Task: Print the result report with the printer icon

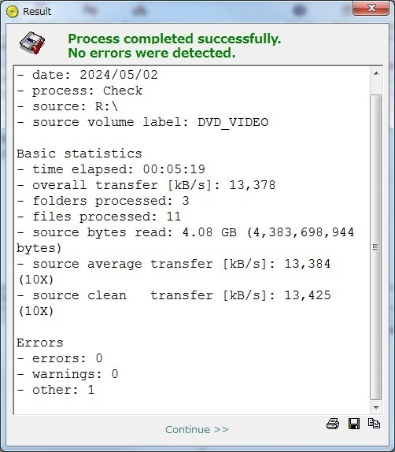Action: click(333, 424)
